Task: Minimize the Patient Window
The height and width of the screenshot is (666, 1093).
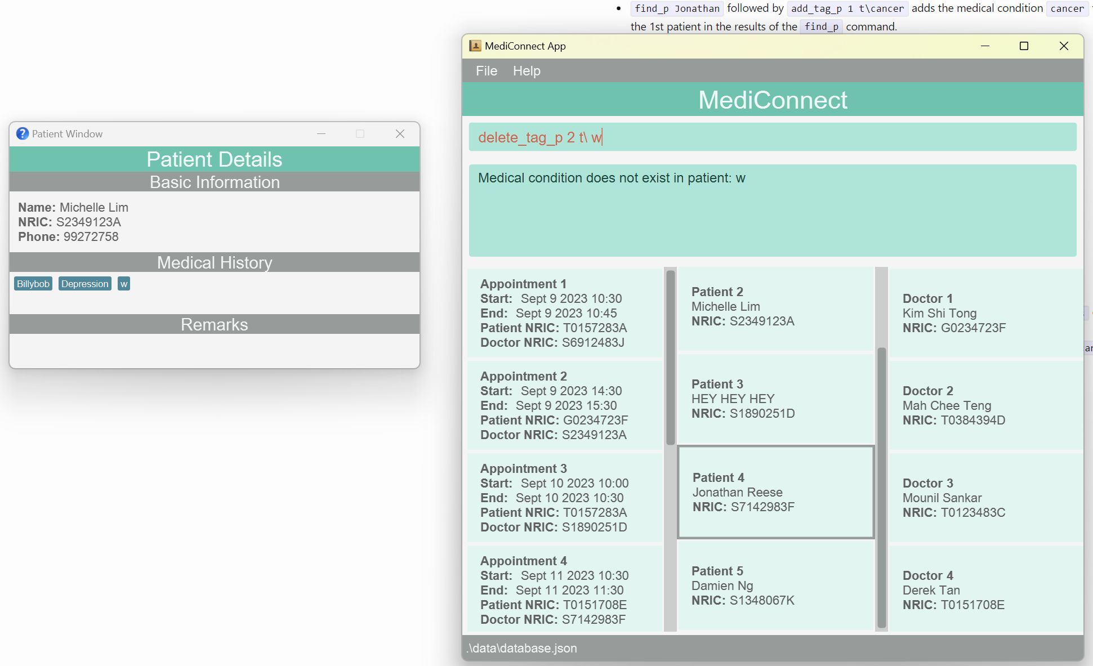Action: [x=321, y=134]
